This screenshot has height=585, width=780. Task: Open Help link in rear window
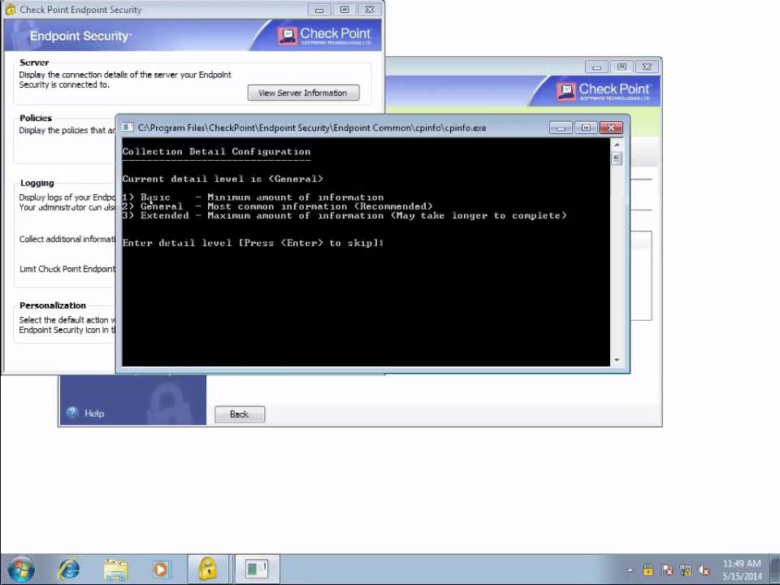(x=94, y=414)
